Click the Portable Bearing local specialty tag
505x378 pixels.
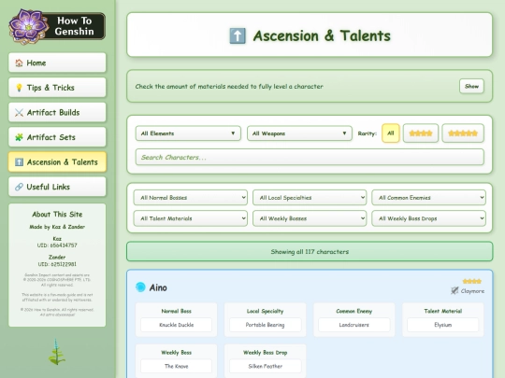(265, 325)
